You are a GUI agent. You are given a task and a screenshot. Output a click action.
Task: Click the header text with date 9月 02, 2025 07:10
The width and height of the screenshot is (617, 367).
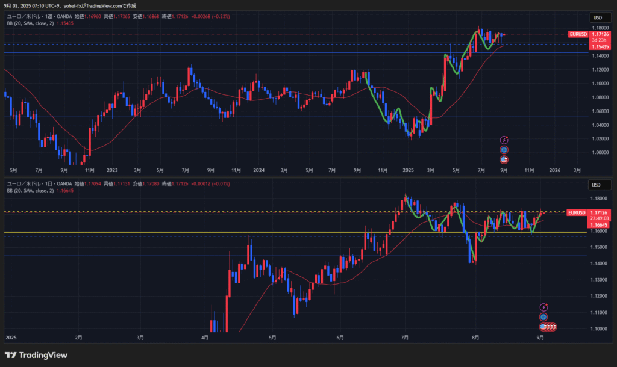click(70, 6)
